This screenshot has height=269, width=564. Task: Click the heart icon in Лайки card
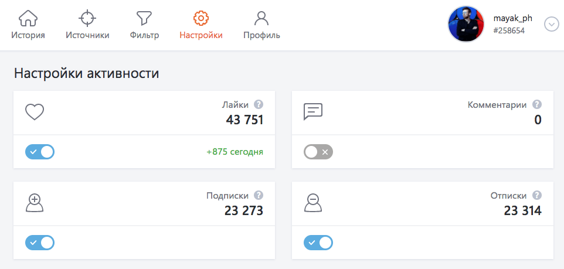pyautogui.click(x=35, y=112)
